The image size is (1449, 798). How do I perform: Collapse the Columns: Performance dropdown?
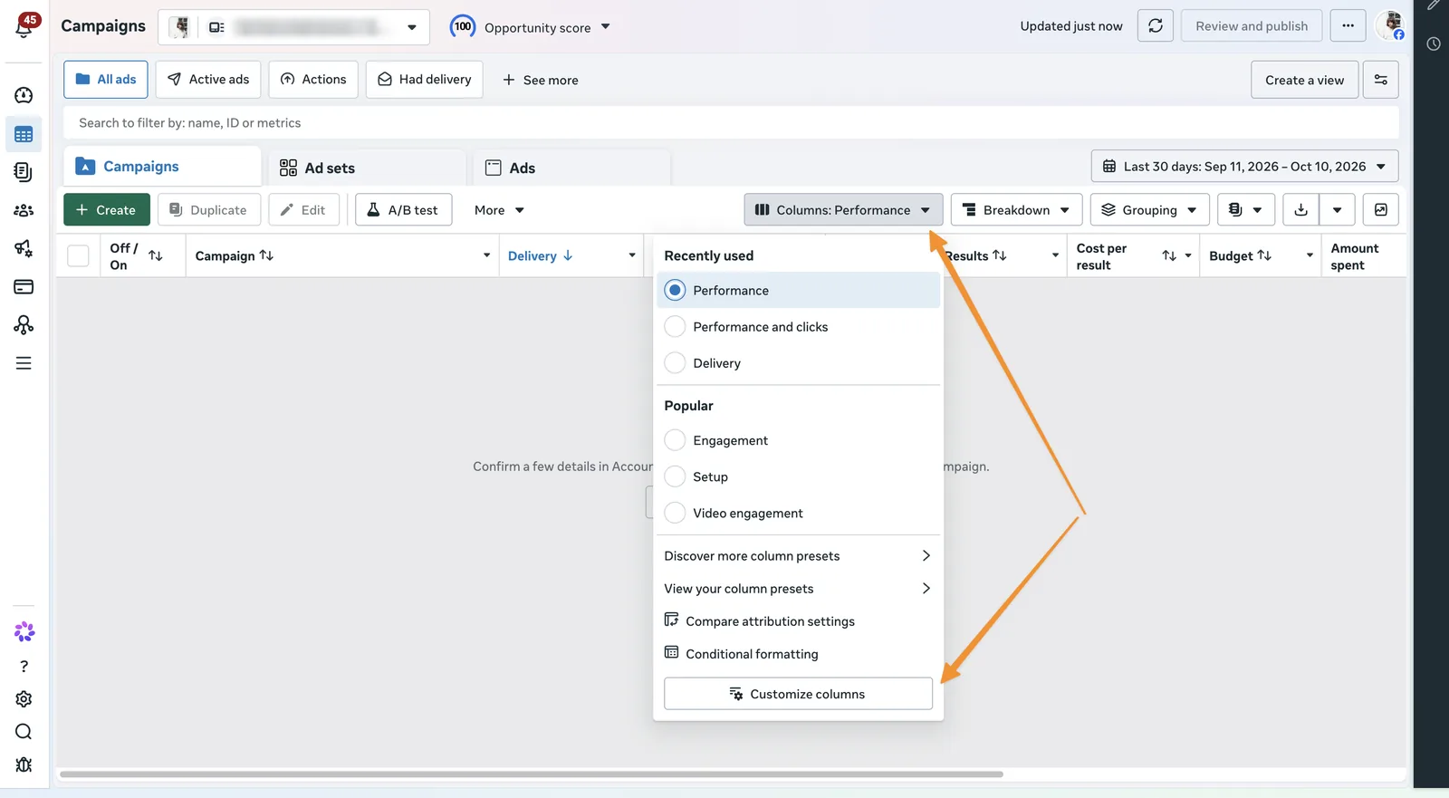pos(843,210)
